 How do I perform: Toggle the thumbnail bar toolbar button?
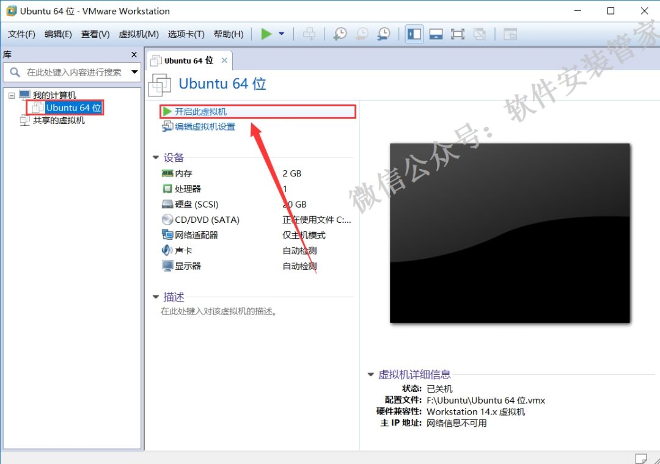tap(436, 34)
